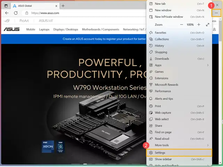Click the Create an ASUS account banner
This screenshot has width=223, height=167.
pyautogui.click(x=74, y=39)
